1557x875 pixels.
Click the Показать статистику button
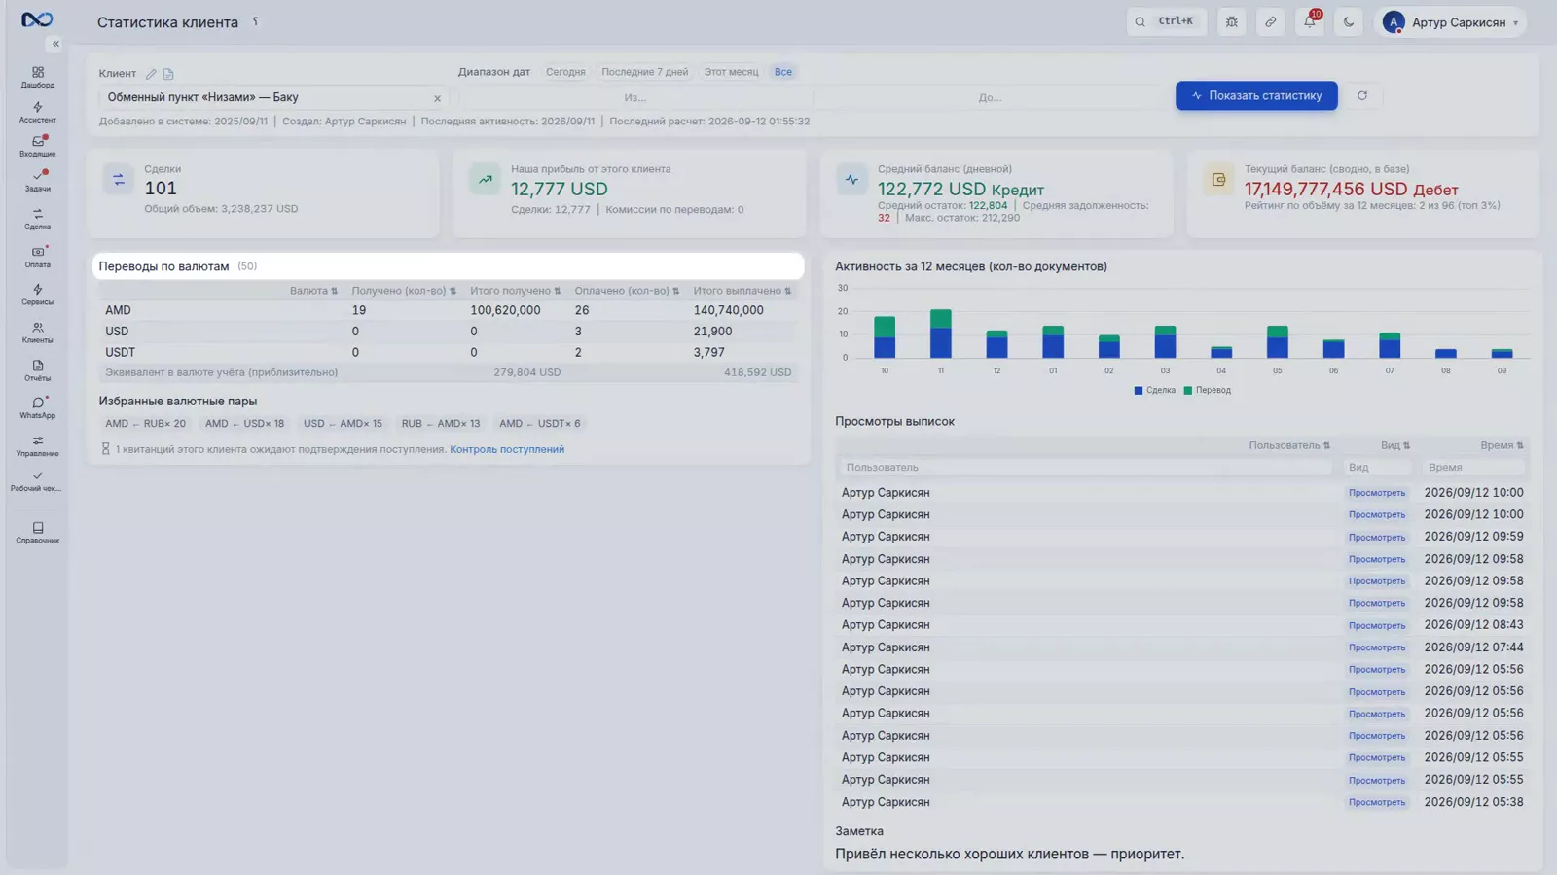coord(1256,95)
